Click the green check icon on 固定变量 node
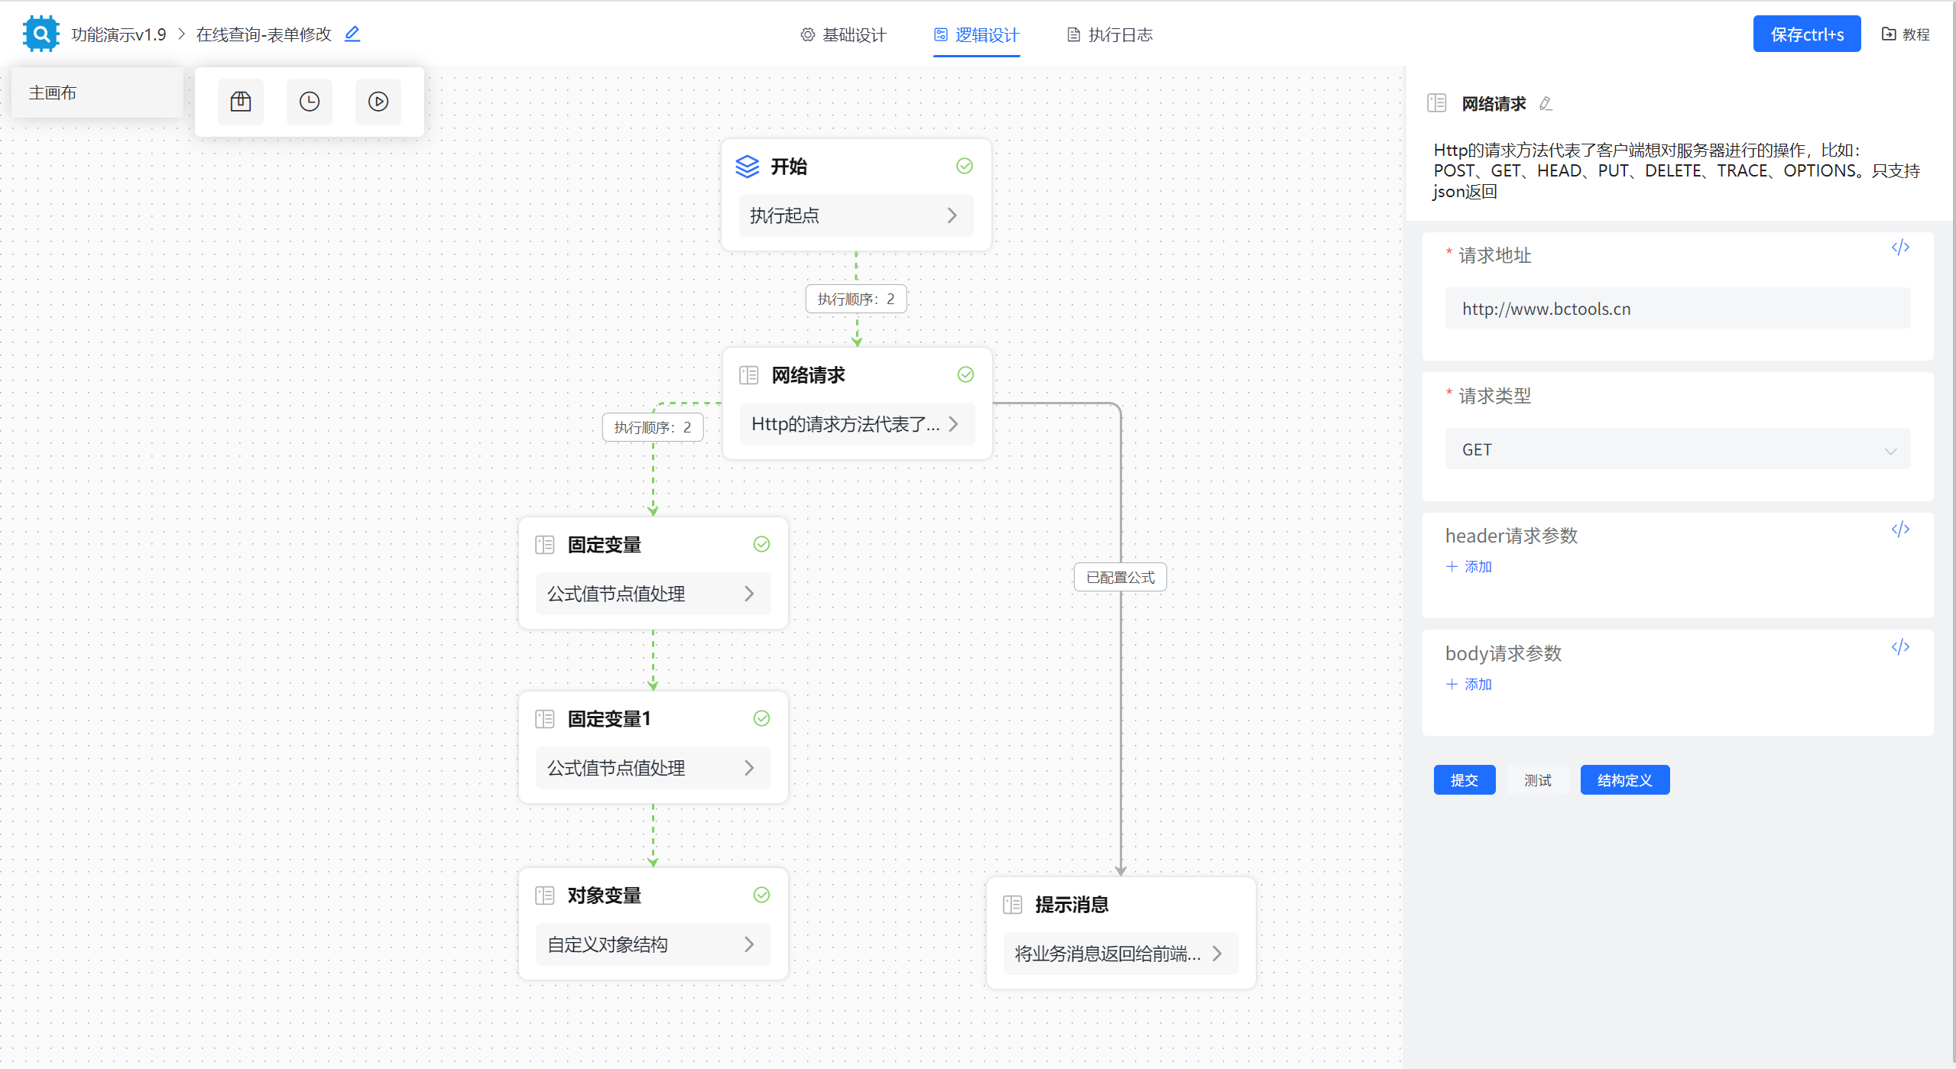1956x1069 pixels. coord(761,544)
